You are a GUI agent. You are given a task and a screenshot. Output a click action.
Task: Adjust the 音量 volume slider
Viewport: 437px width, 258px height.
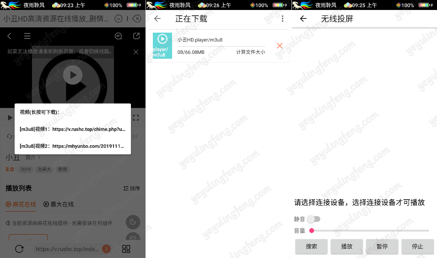(369, 230)
